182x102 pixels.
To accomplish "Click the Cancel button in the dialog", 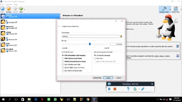I will pos(119,78).
